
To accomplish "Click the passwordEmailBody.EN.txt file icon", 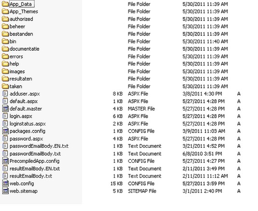I will click(5, 146).
